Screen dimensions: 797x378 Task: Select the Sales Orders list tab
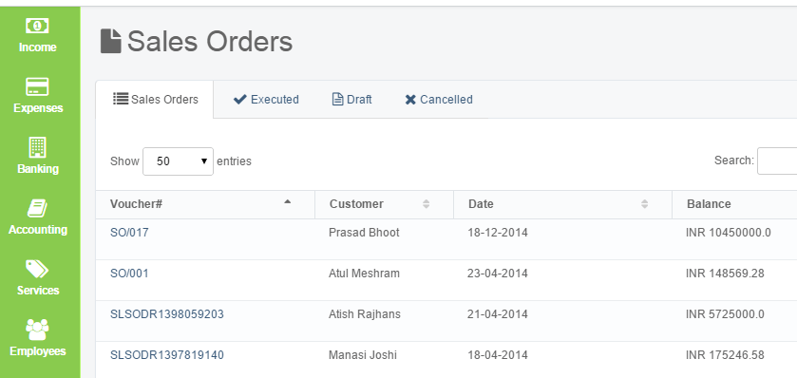coord(155,99)
